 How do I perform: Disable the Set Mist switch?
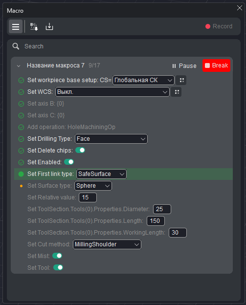(57, 256)
